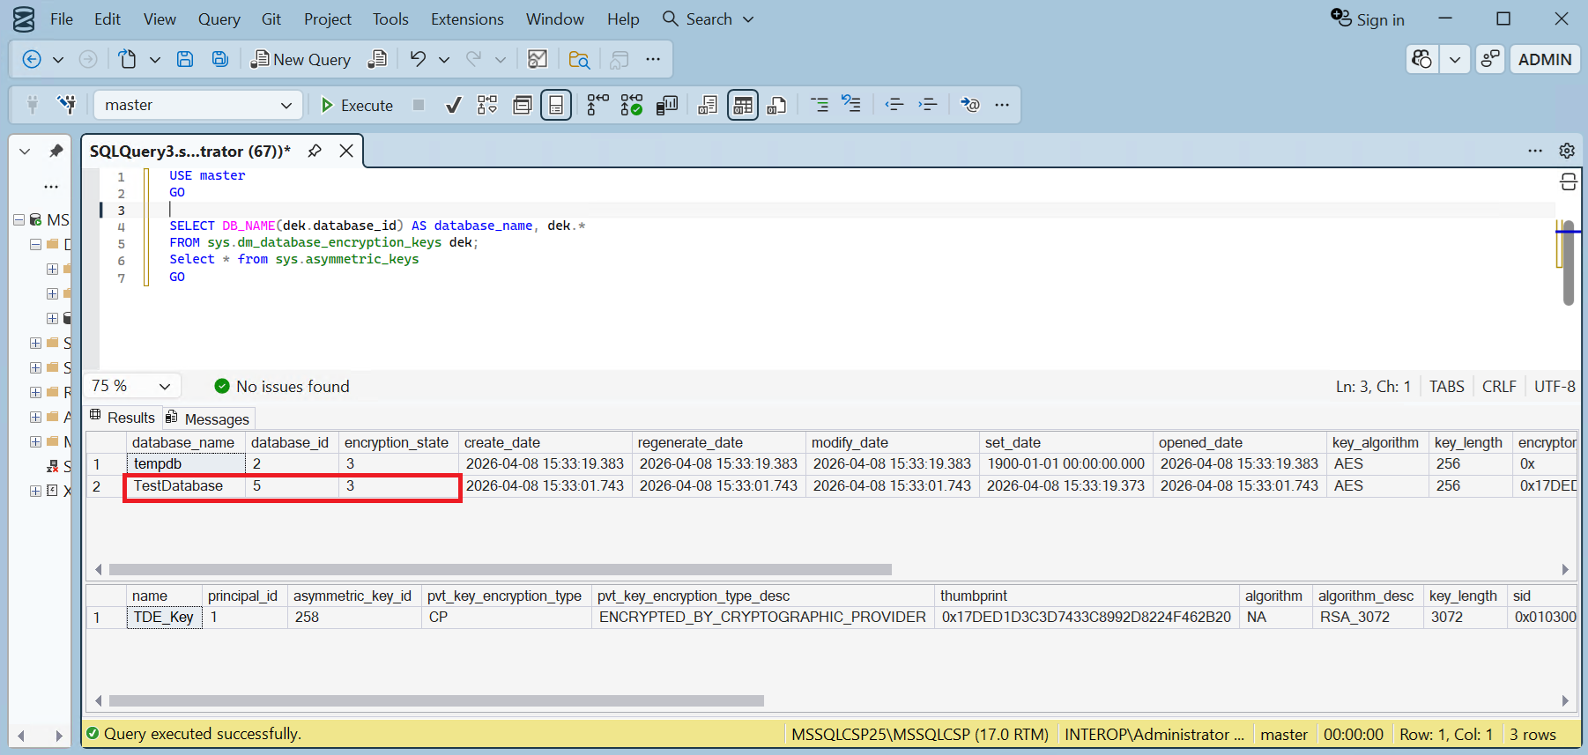Click the Decrease indent icon
This screenshot has height=755, width=1588.
[894, 105]
